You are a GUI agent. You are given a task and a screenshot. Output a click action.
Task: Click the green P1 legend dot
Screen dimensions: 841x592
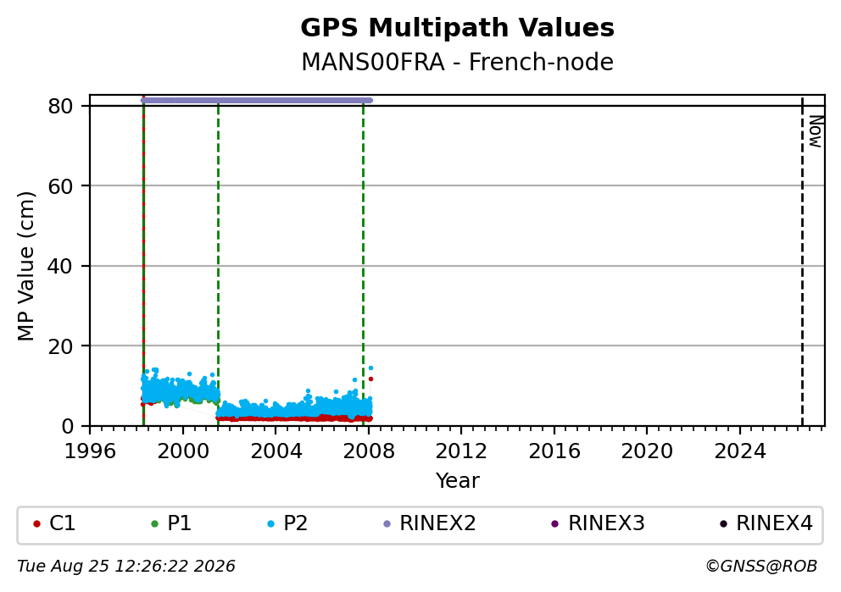pos(155,524)
